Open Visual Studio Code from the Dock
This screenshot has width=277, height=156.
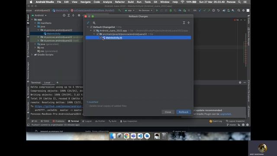click(140, 136)
